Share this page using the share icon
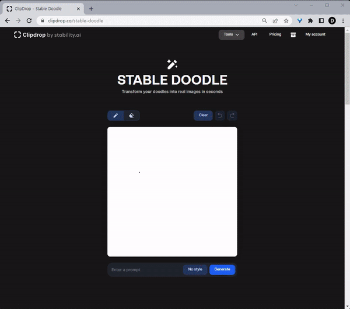This screenshot has width=350, height=309. (275, 21)
